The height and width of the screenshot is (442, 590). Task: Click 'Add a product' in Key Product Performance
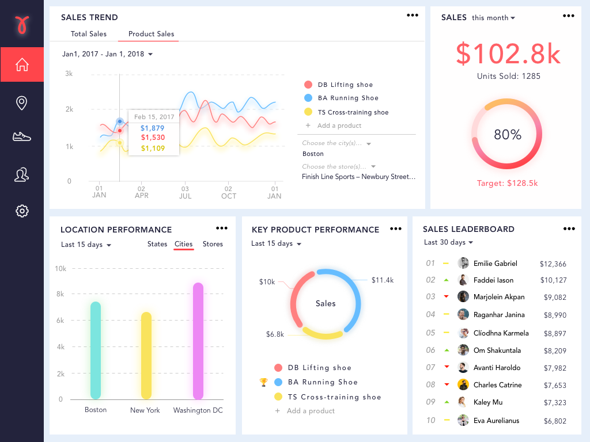point(311,411)
